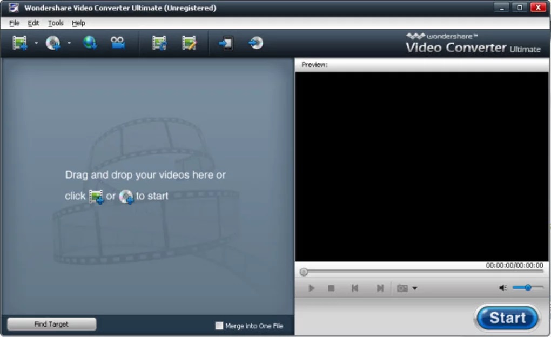The image size is (551, 337).
Task: Click the Load DVD disc toolbar icon
Action: click(x=52, y=43)
